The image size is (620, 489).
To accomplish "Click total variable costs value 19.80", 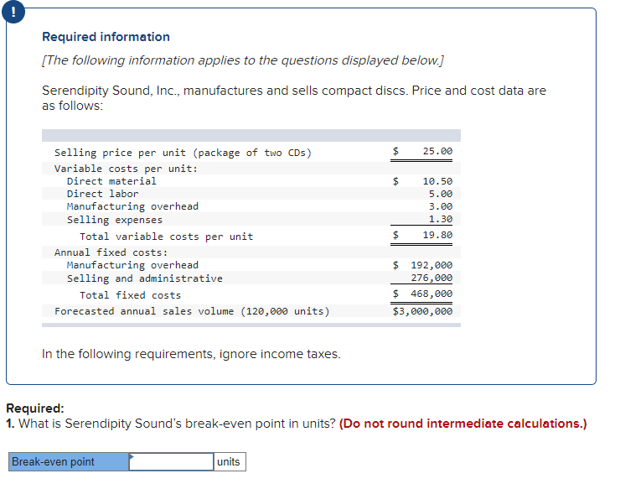I will pyautogui.click(x=437, y=235).
